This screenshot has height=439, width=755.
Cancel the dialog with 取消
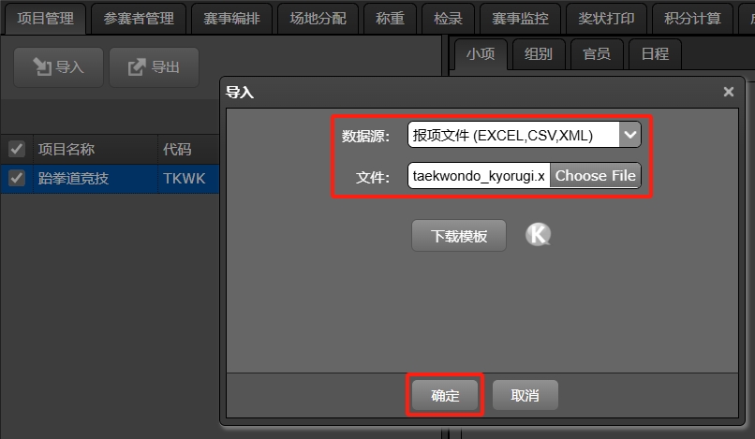[525, 395]
